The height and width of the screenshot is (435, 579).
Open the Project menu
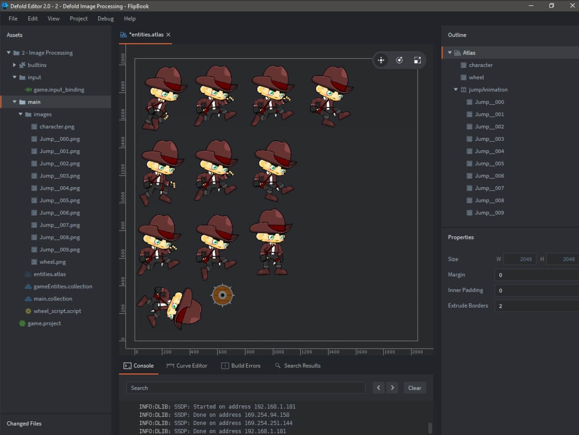pyautogui.click(x=78, y=19)
